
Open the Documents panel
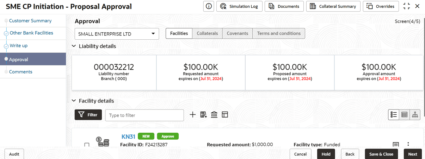click(x=284, y=6)
